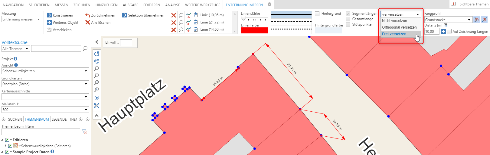Click the globe full-extent icon
This screenshot has width=490, height=155.
(x=97, y=61)
